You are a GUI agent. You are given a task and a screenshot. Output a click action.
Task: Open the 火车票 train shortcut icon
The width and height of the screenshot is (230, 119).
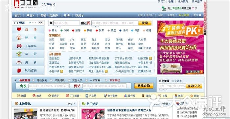pyautogui.click(x=87, y=96)
